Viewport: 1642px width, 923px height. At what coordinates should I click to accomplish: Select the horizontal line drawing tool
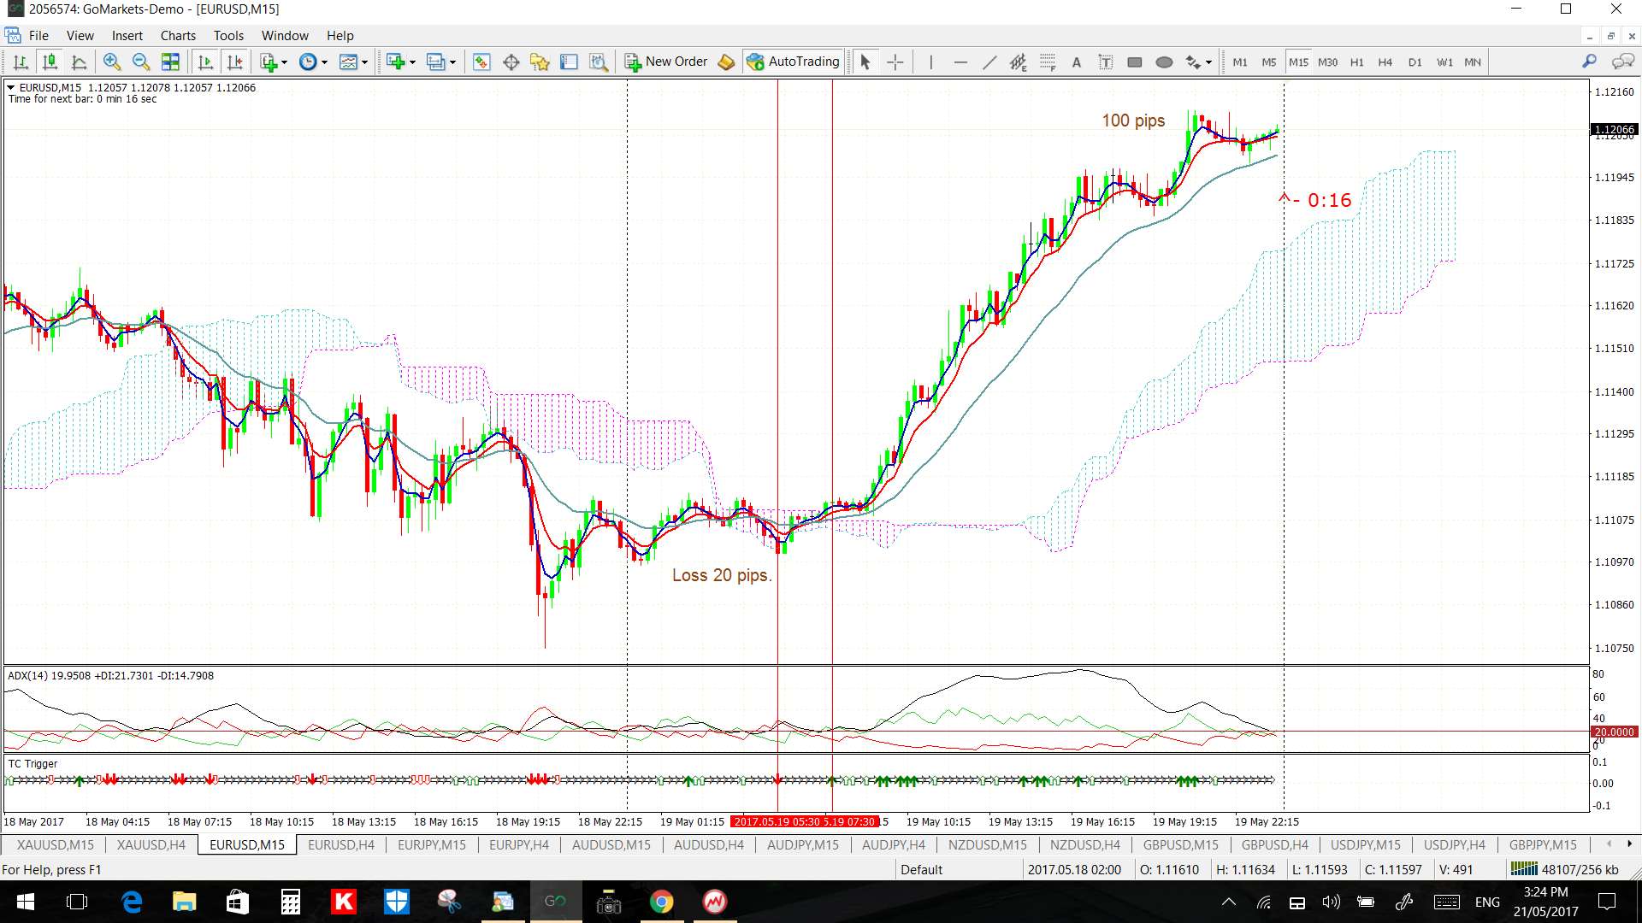[x=960, y=62]
